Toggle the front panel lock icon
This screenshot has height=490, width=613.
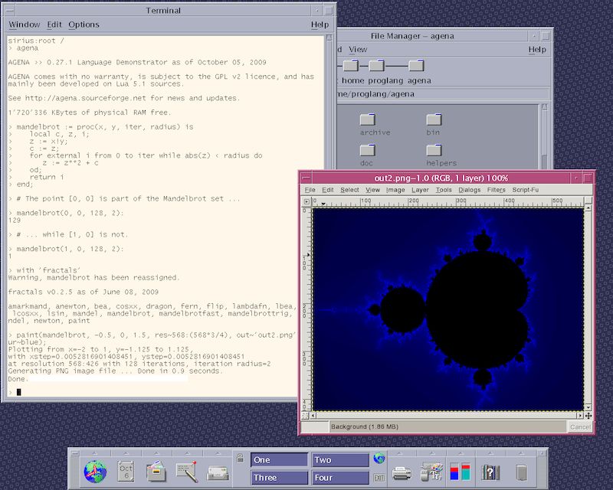pyautogui.click(x=240, y=459)
